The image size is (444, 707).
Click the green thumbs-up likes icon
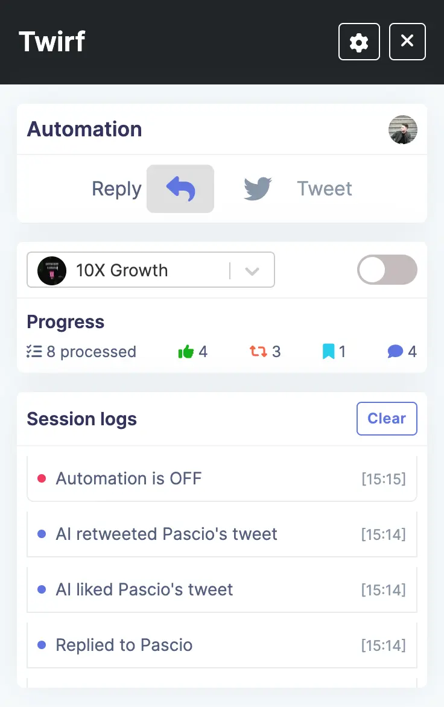pyautogui.click(x=186, y=351)
